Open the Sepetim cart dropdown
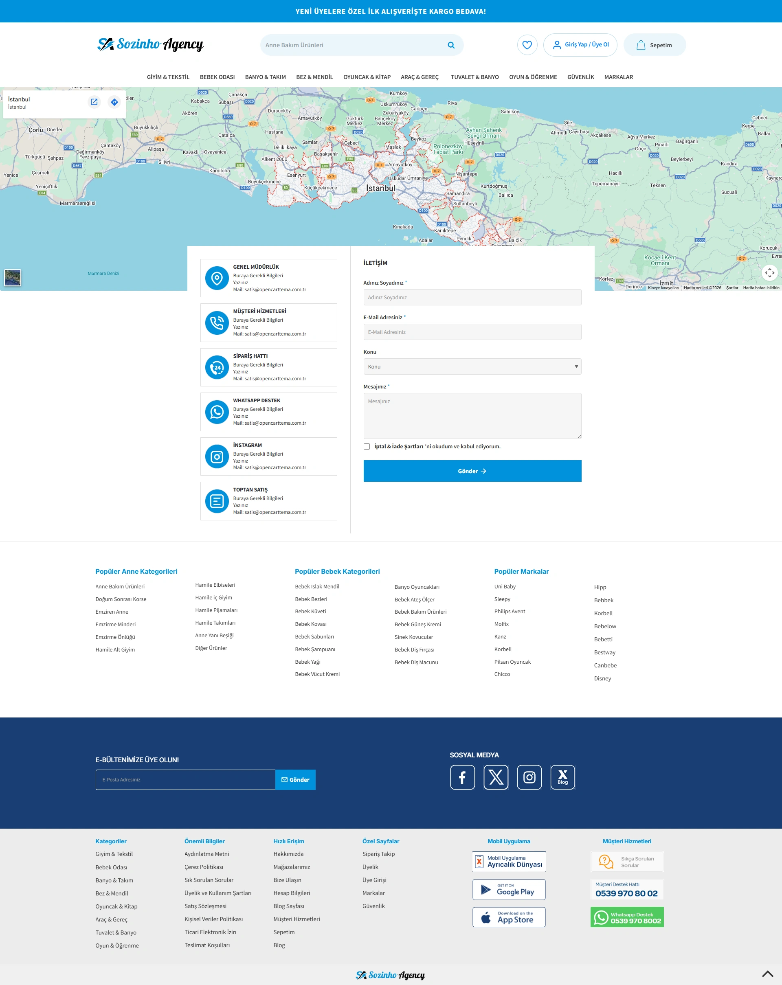This screenshot has width=782, height=985. point(654,45)
